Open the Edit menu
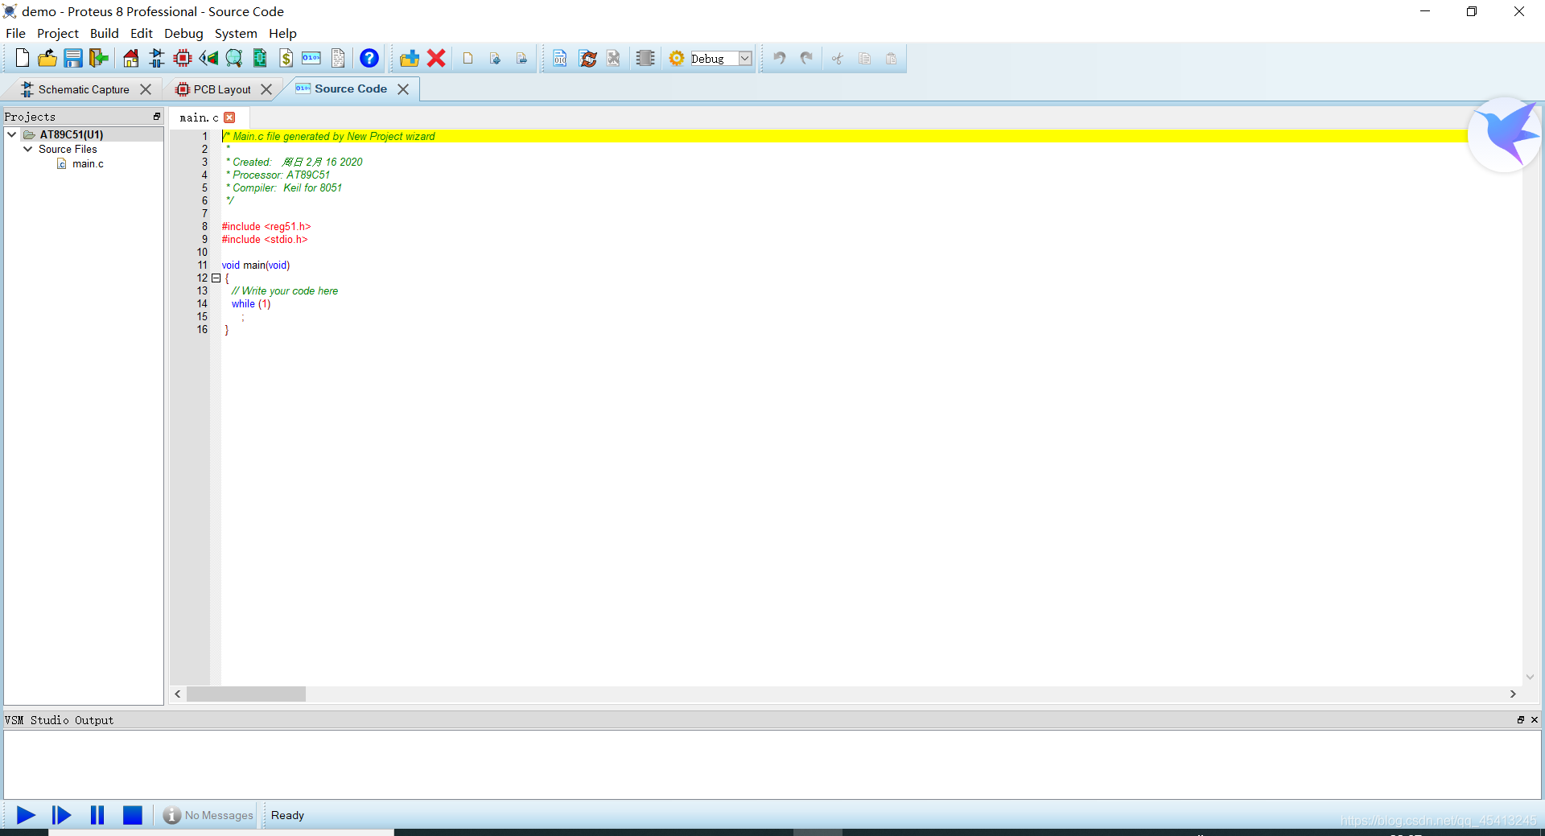 [142, 33]
